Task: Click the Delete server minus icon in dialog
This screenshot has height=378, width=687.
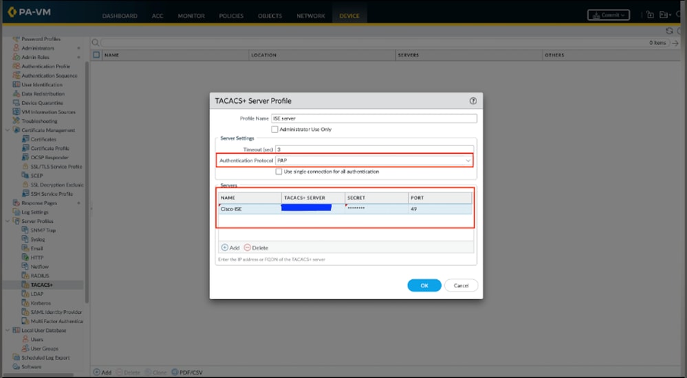Action: (247, 248)
